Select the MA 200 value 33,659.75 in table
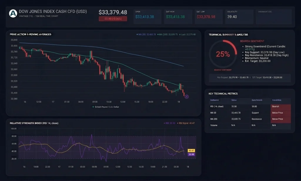 [236, 119]
